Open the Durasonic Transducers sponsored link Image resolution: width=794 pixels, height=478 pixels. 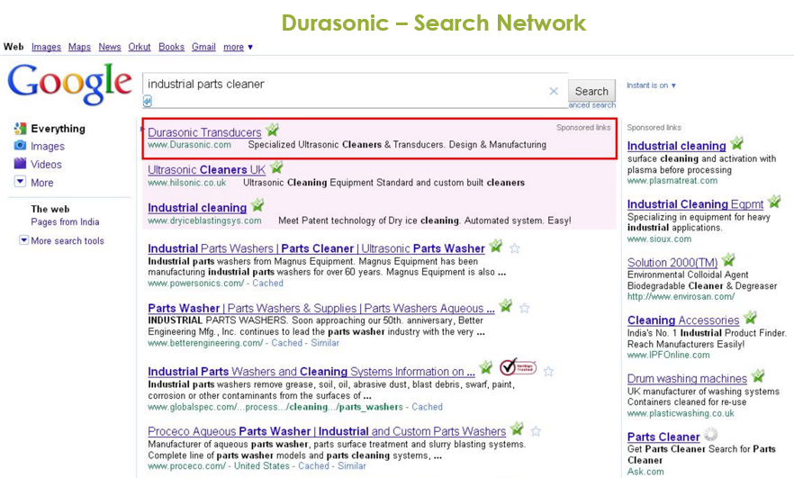(204, 132)
